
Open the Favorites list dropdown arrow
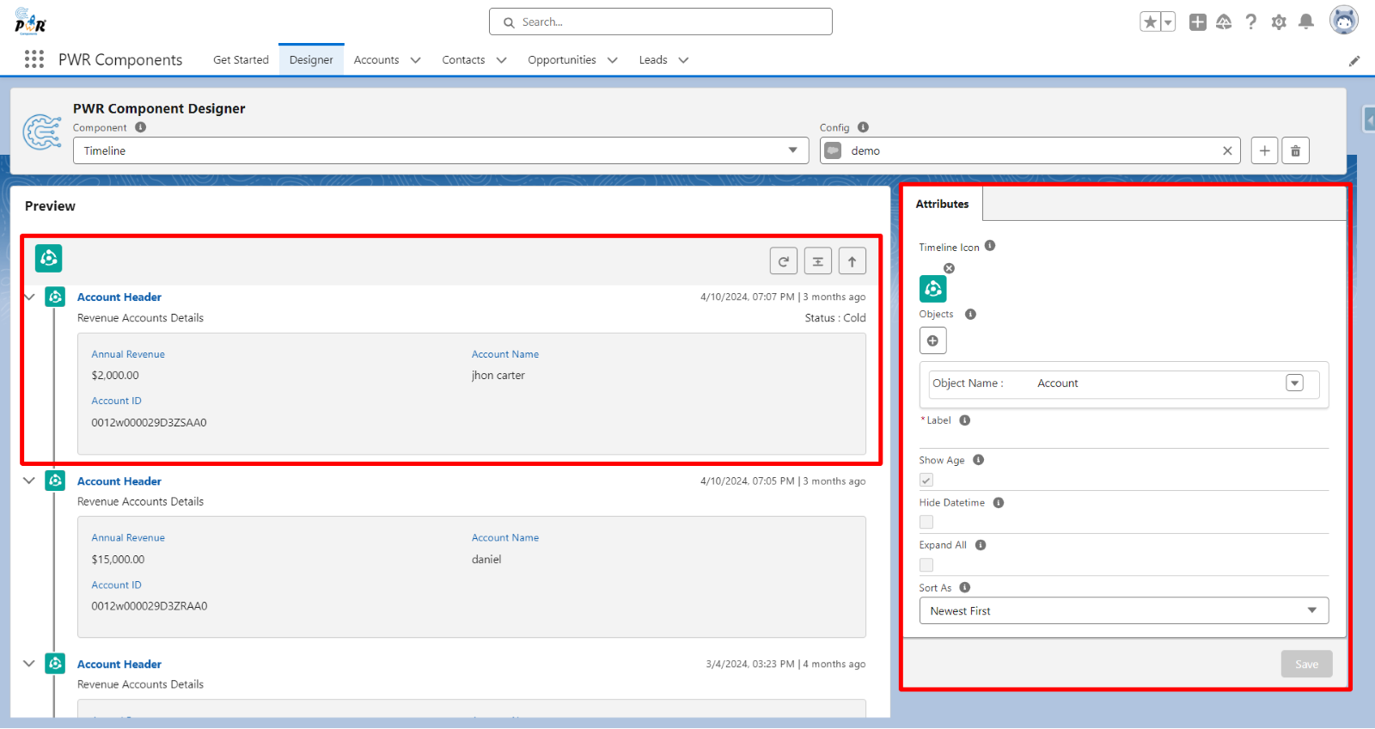pos(1168,22)
